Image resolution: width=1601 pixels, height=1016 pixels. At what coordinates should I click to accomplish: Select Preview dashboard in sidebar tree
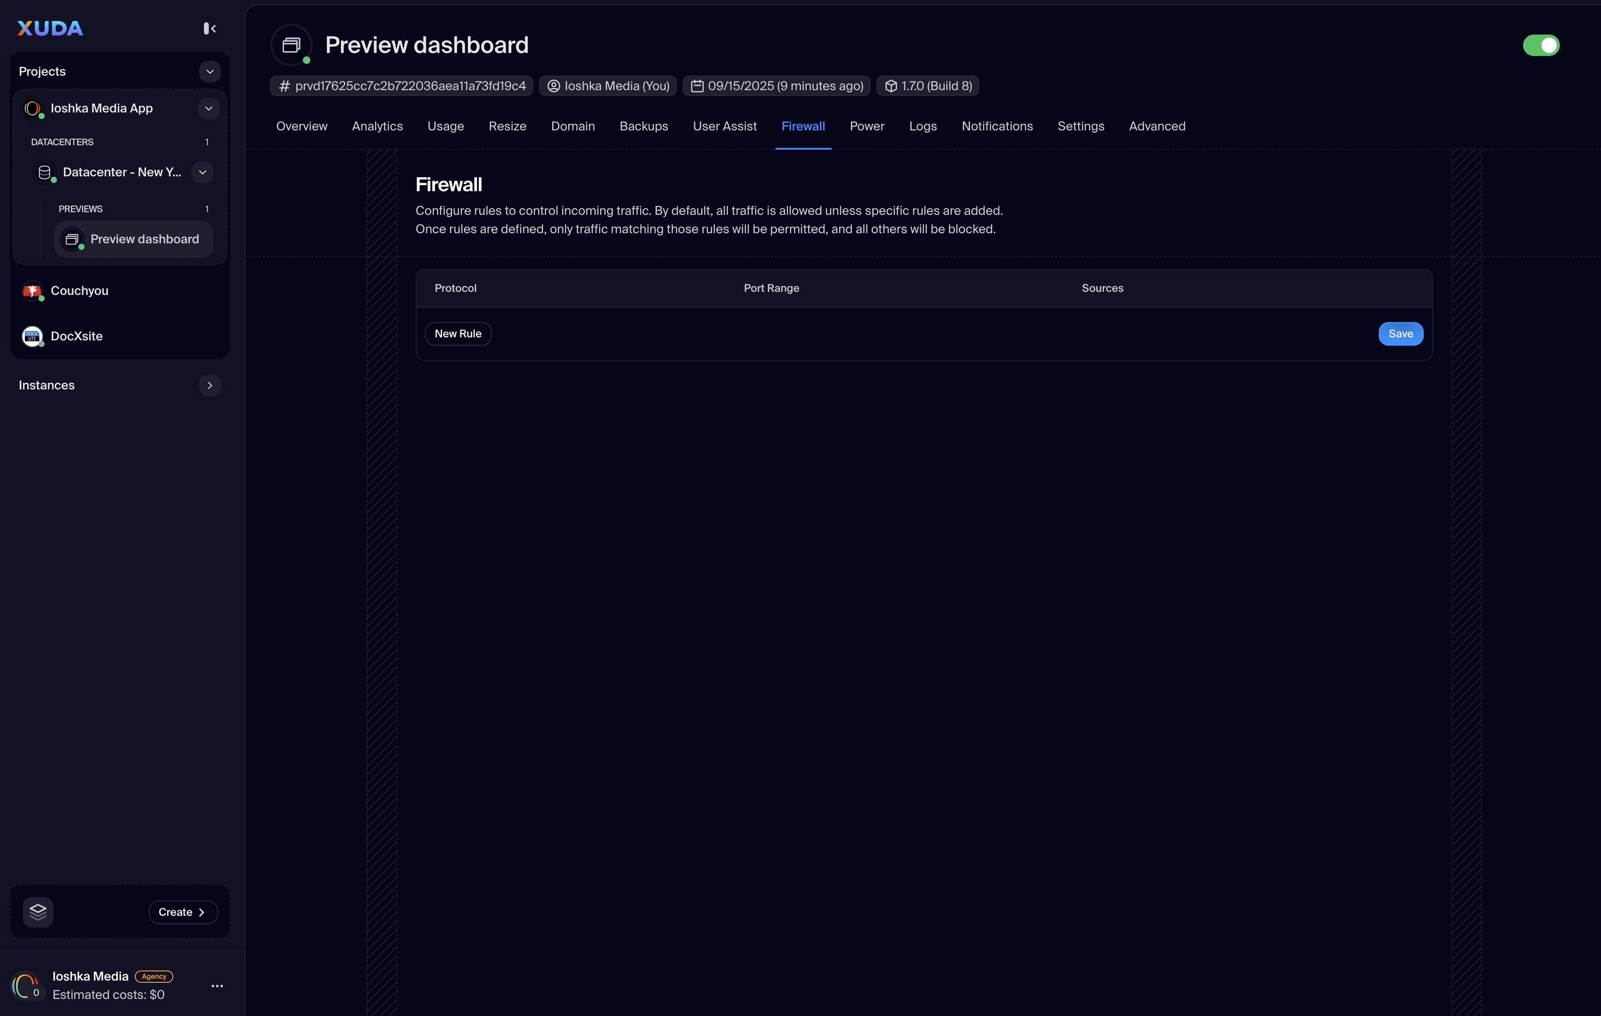(x=144, y=239)
